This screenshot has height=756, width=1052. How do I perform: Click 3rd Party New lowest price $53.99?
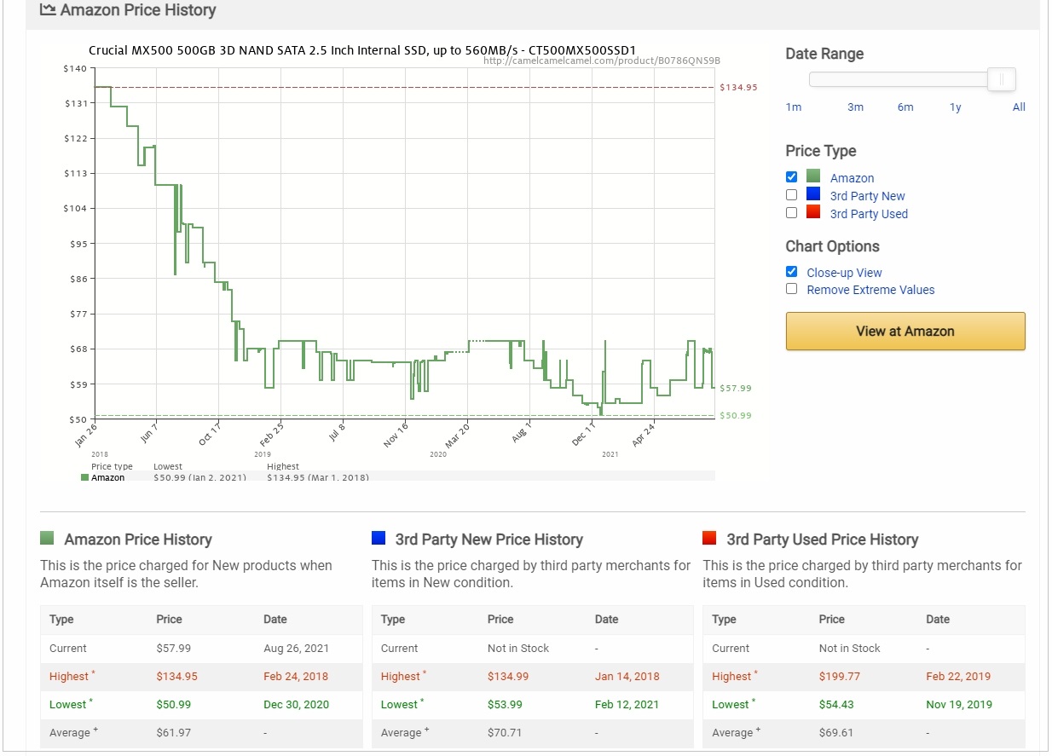point(505,704)
